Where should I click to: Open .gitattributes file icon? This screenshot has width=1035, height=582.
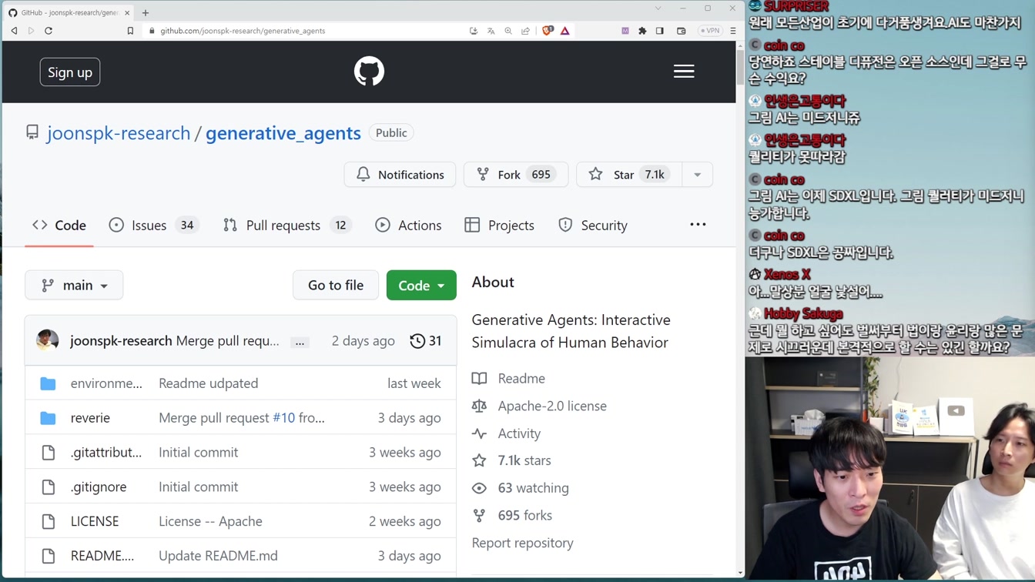coord(49,453)
